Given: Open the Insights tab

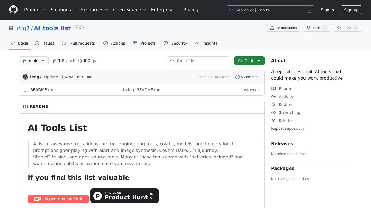Looking at the screenshot, I should [x=206, y=43].
